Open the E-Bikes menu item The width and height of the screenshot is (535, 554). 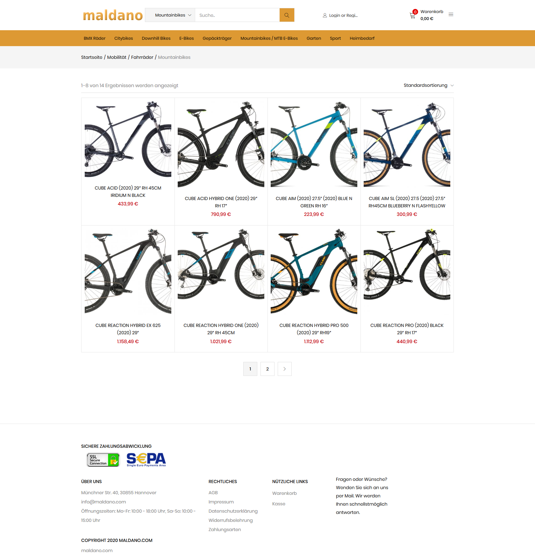(187, 38)
